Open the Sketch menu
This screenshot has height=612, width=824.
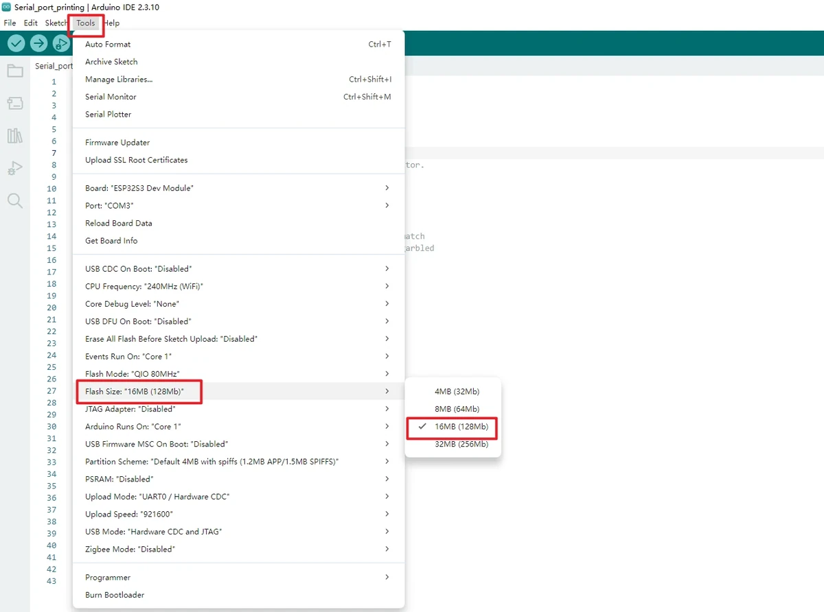point(56,23)
